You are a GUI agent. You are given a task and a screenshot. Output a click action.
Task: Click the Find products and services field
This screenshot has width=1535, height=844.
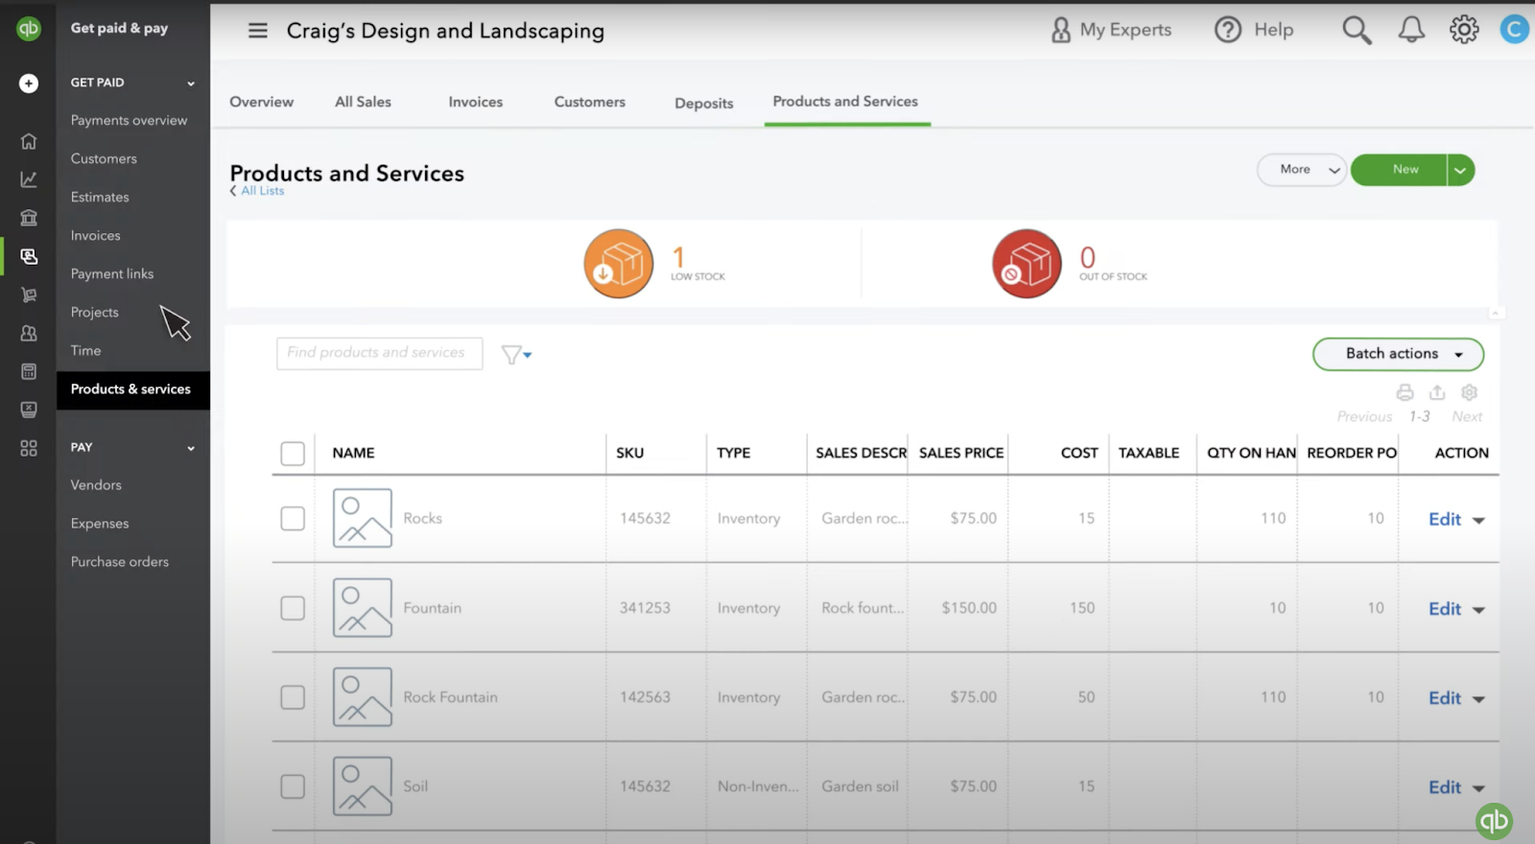pyautogui.click(x=379, y=353)
